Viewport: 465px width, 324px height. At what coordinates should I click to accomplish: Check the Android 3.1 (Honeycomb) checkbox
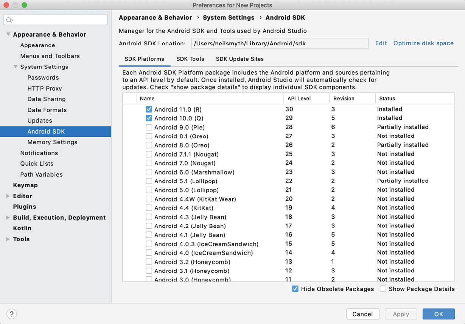point(149,271)
